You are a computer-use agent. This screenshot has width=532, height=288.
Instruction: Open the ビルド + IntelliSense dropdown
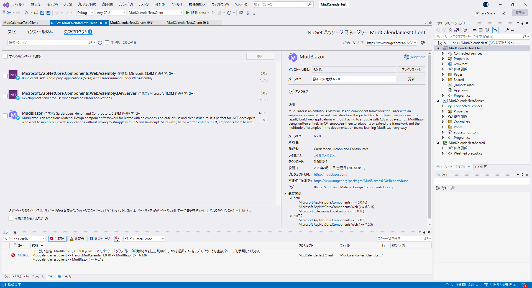[144, 239]
